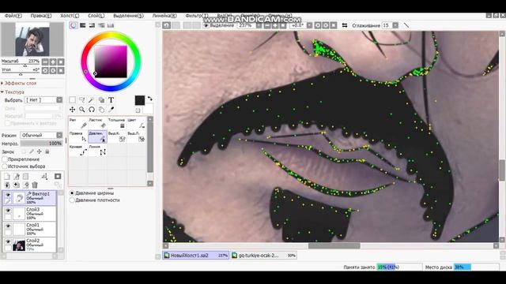Zoom out using navigator minus button

(45, 62)
